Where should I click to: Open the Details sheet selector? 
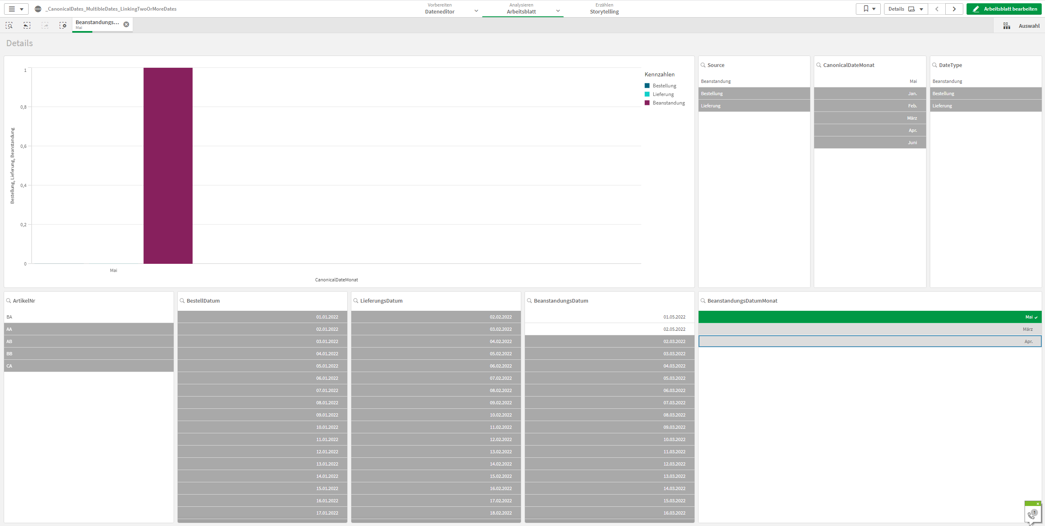[906, 9]
